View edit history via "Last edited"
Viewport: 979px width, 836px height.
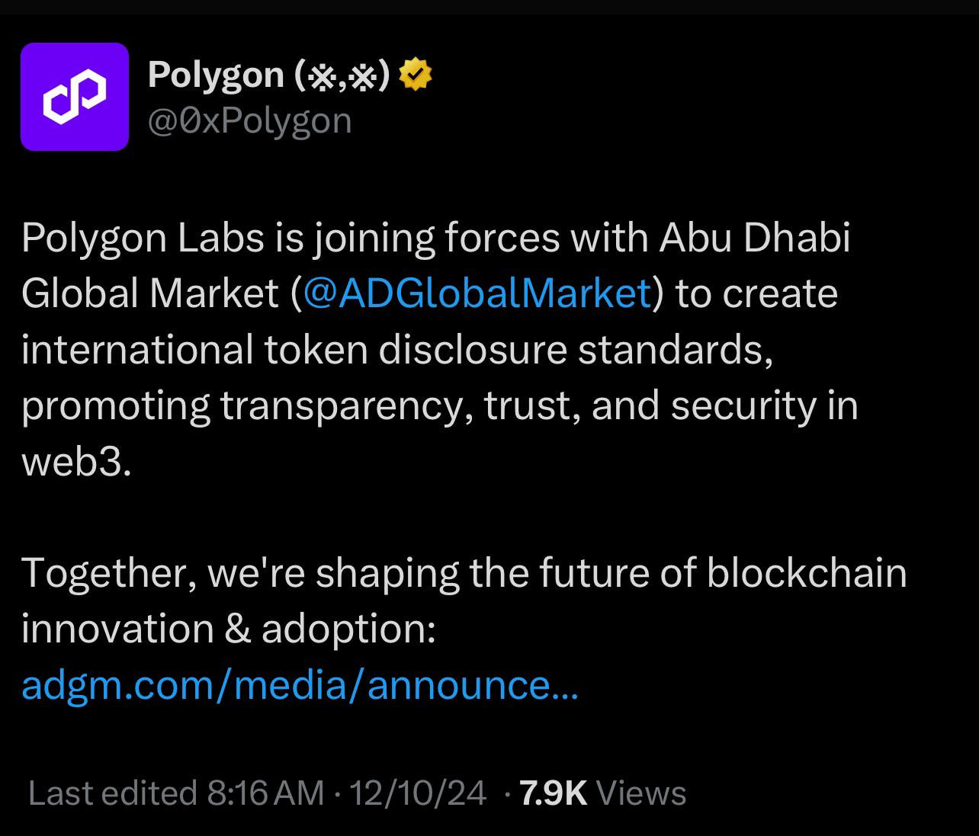(112, 793)
